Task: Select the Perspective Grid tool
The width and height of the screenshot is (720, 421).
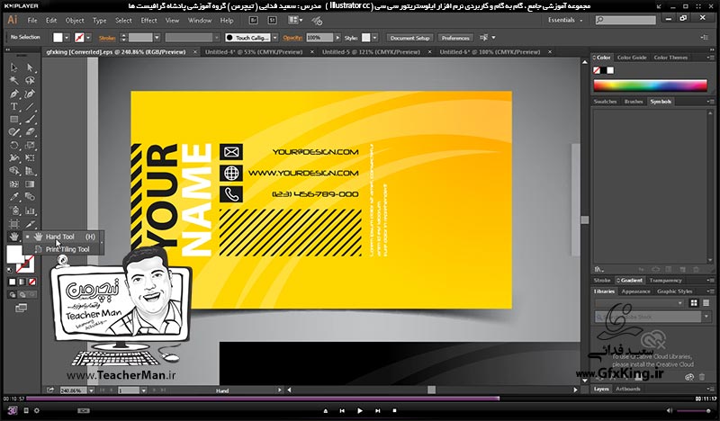Action: pos(30,171)
